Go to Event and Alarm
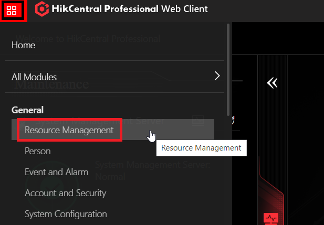Viewport: 324px width, 225px height. click(x=57, y=172)
